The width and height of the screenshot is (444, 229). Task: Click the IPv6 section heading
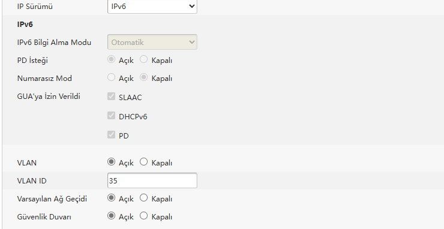[25, 25]
